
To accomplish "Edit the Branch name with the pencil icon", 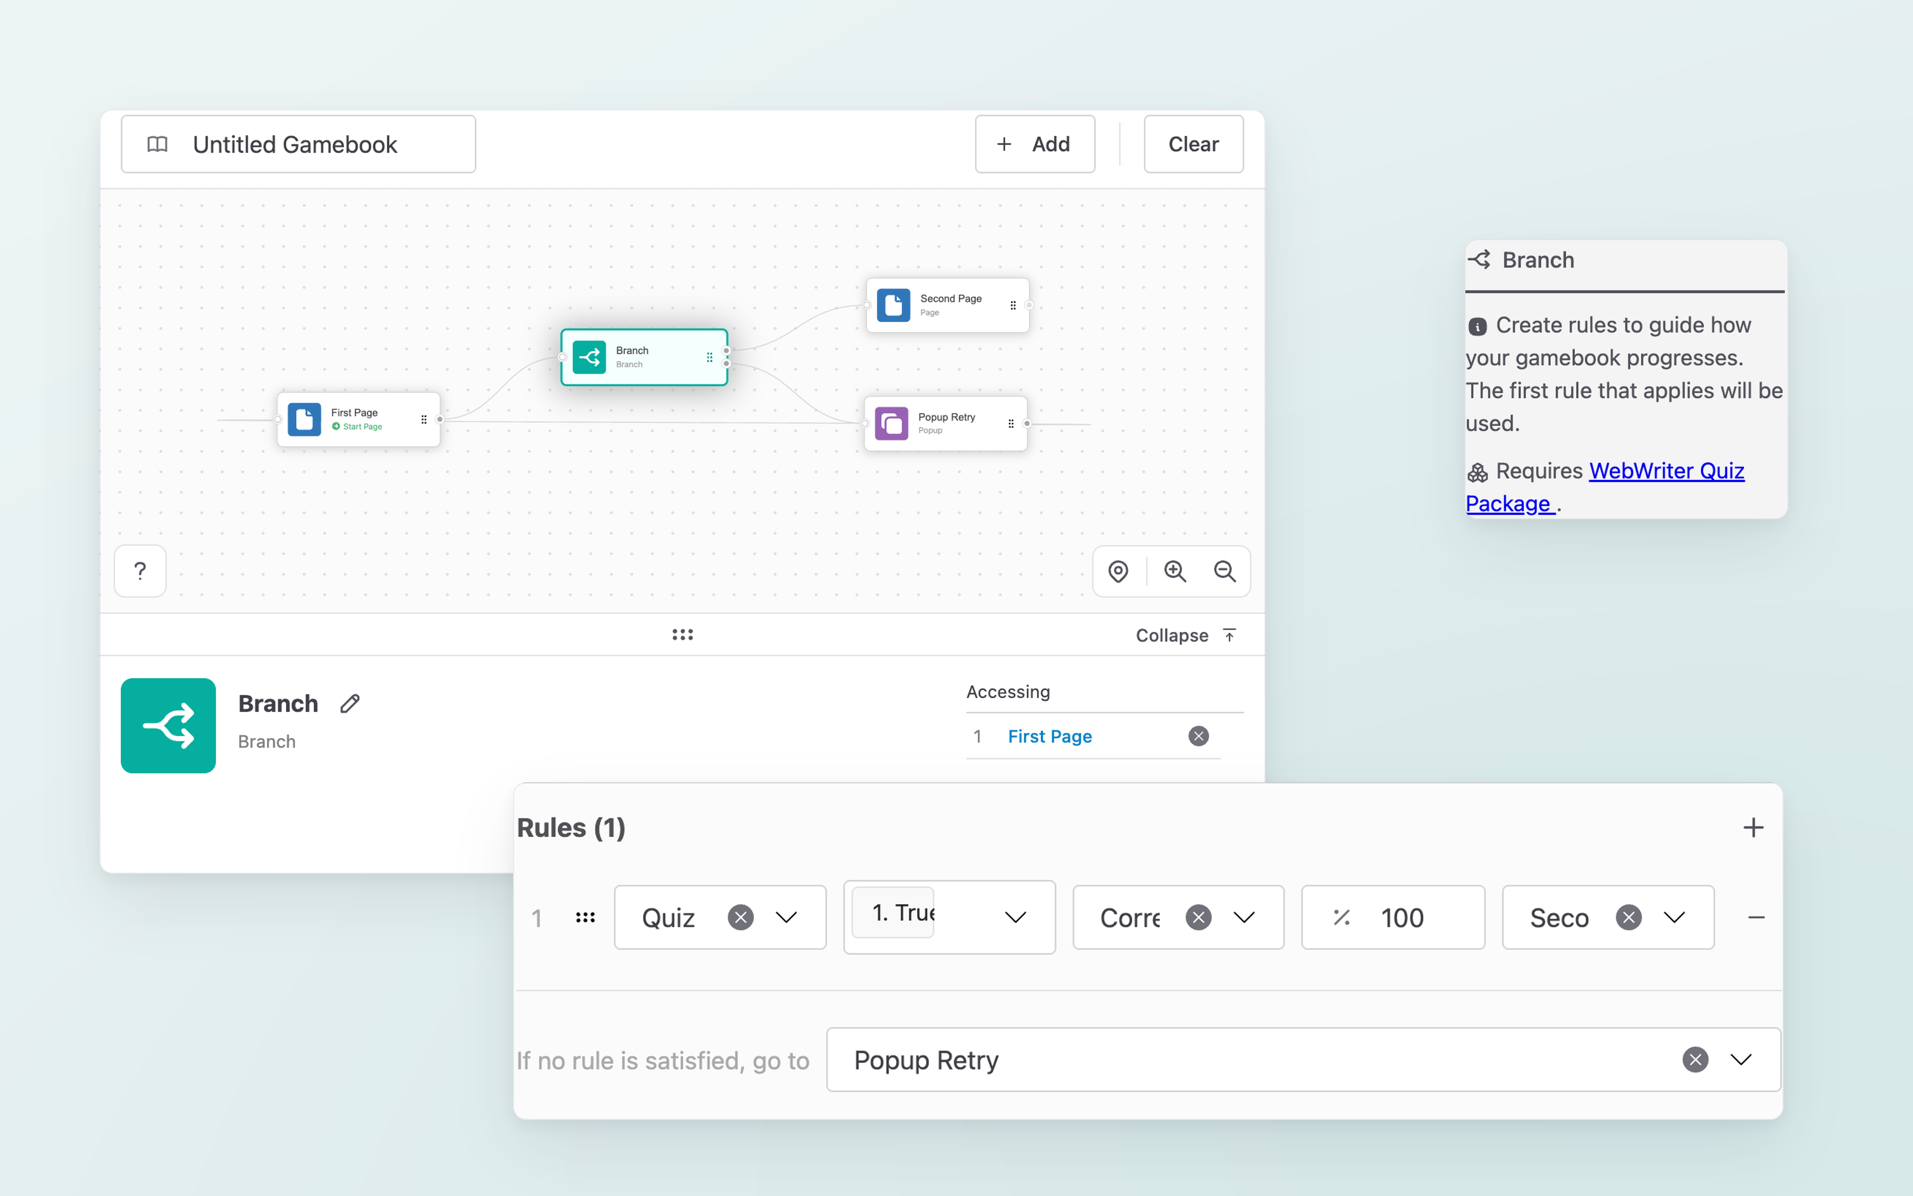I will pyautogui.click(x=350, y=703).
